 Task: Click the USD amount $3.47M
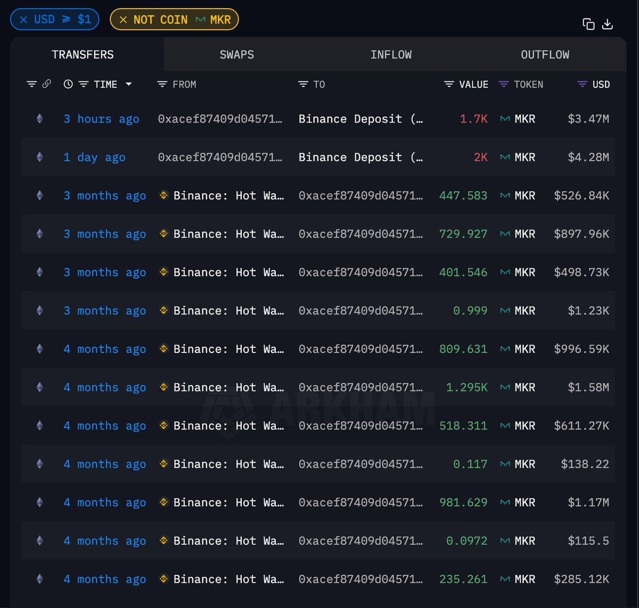[x=588, y=119]
